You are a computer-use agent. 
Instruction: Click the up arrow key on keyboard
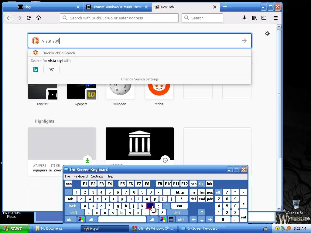[202, 213]
